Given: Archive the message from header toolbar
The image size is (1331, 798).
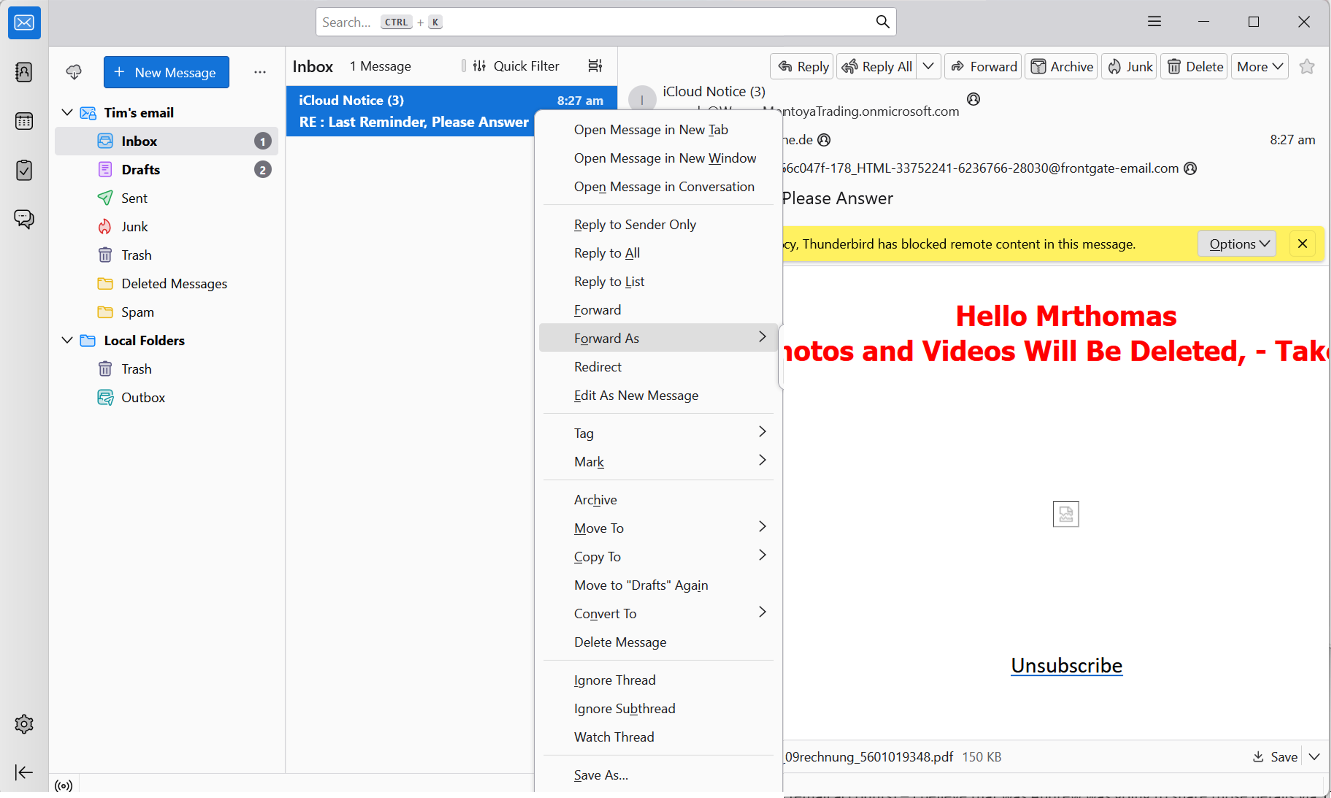Looking at the screenshot, I should click(1061, 66).
